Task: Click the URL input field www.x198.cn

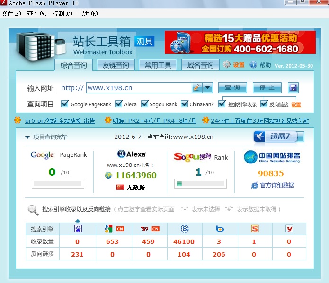Action: 139,87
